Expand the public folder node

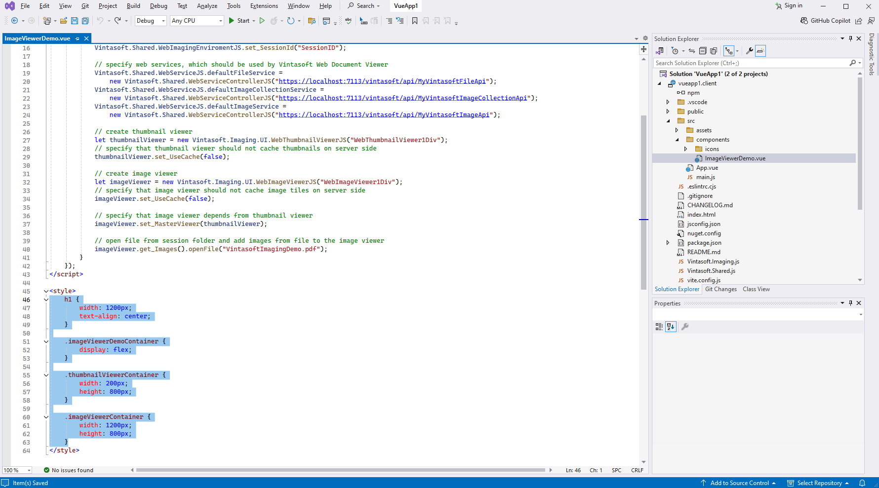(668, 112)
